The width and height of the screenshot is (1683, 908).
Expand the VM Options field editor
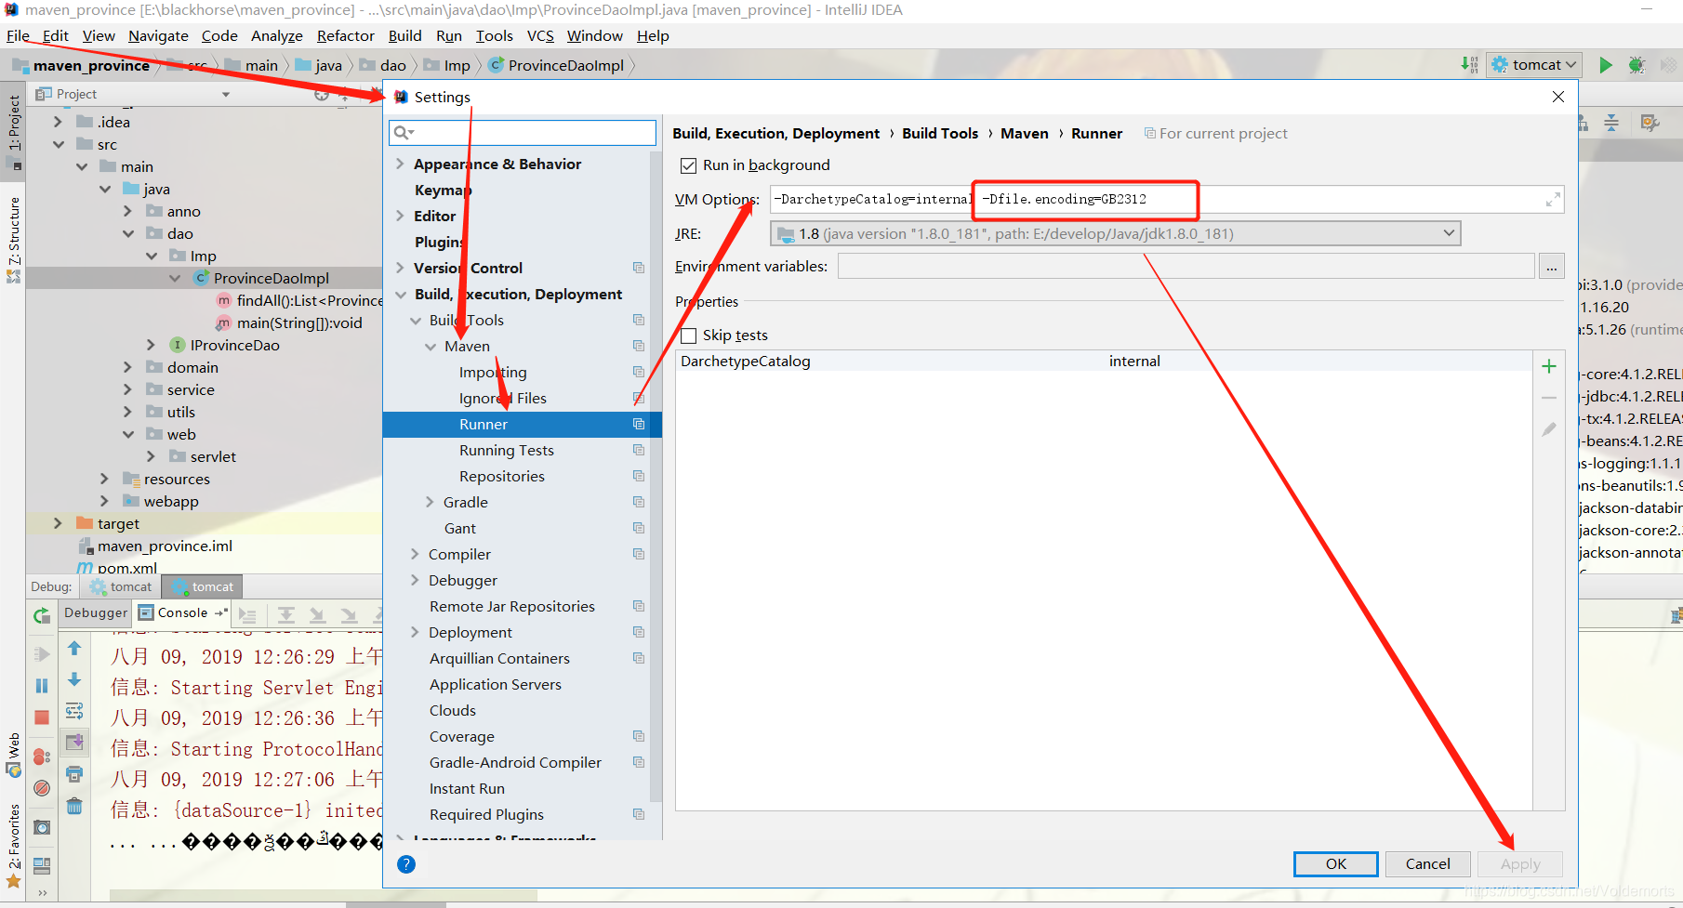click(1553, 200)
